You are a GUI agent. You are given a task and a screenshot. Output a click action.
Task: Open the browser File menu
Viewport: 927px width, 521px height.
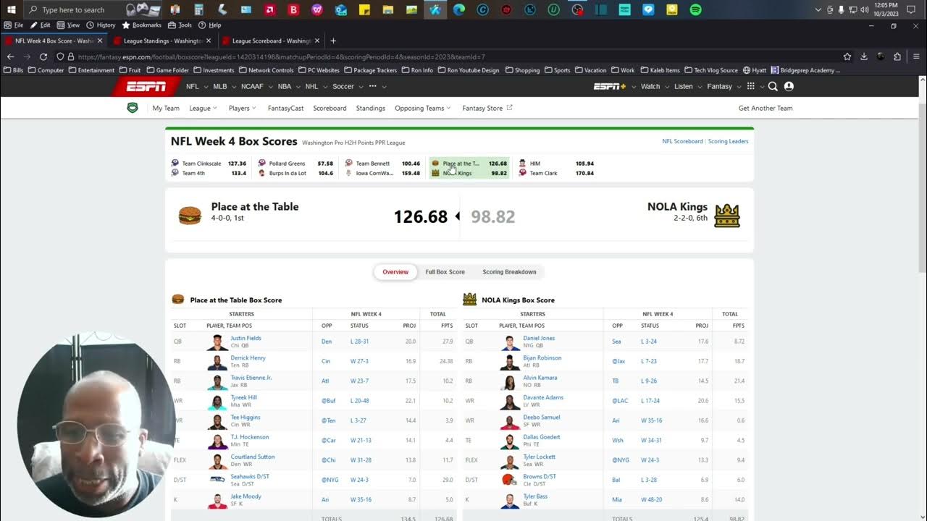pyautogui.click(x=14, y=25)
